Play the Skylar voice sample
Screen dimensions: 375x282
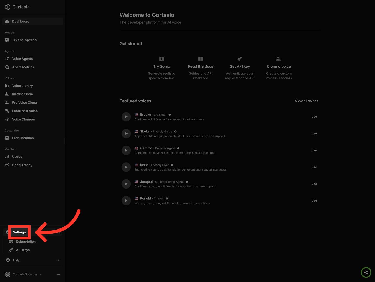[126, 133]
